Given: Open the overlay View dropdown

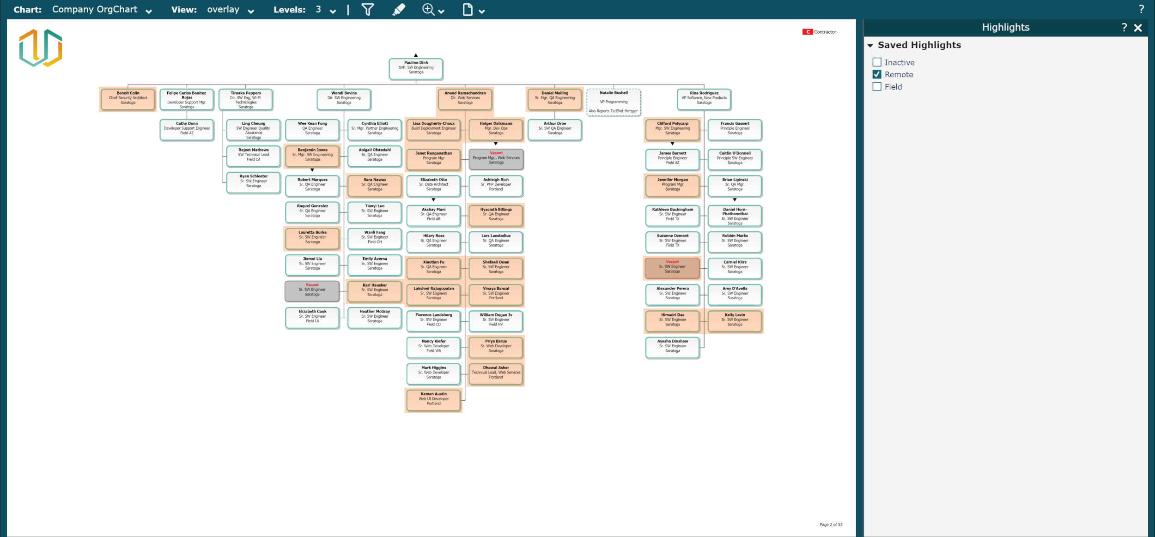Looking at the screenshot, I should coord(251,11).
